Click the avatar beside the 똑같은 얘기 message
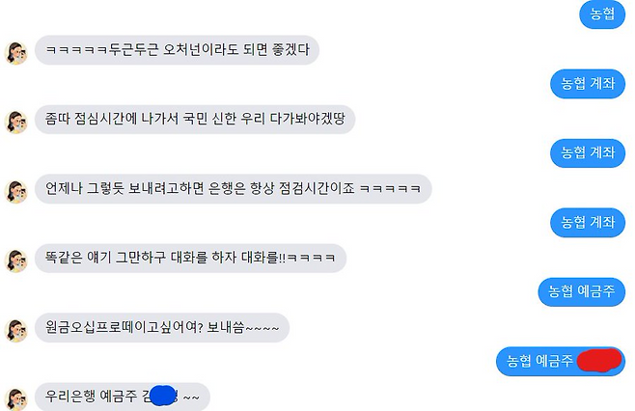635x411 pixels. (15, 261)
